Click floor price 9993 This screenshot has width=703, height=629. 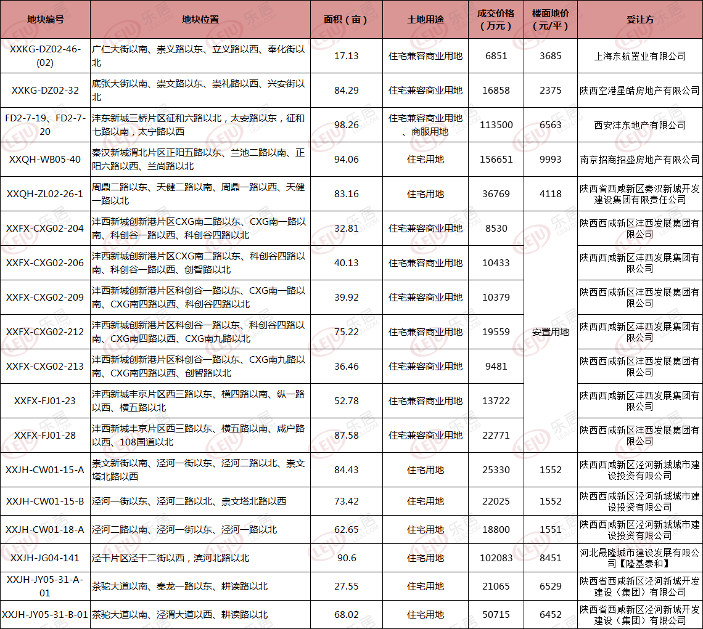551,160
